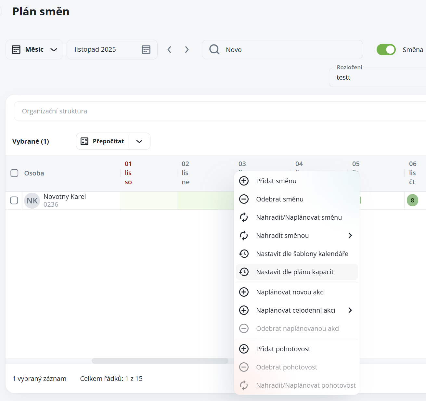Go to the next month arrow
Screen dimensions: 426x401
click(x=187, y=49)
